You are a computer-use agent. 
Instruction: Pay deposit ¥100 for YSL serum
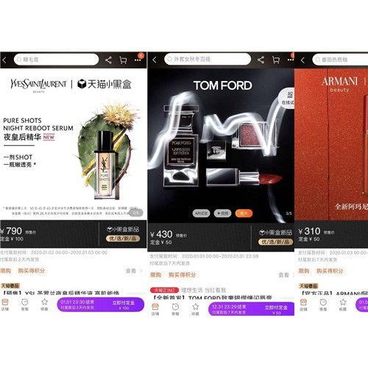(x=101, y=305)
